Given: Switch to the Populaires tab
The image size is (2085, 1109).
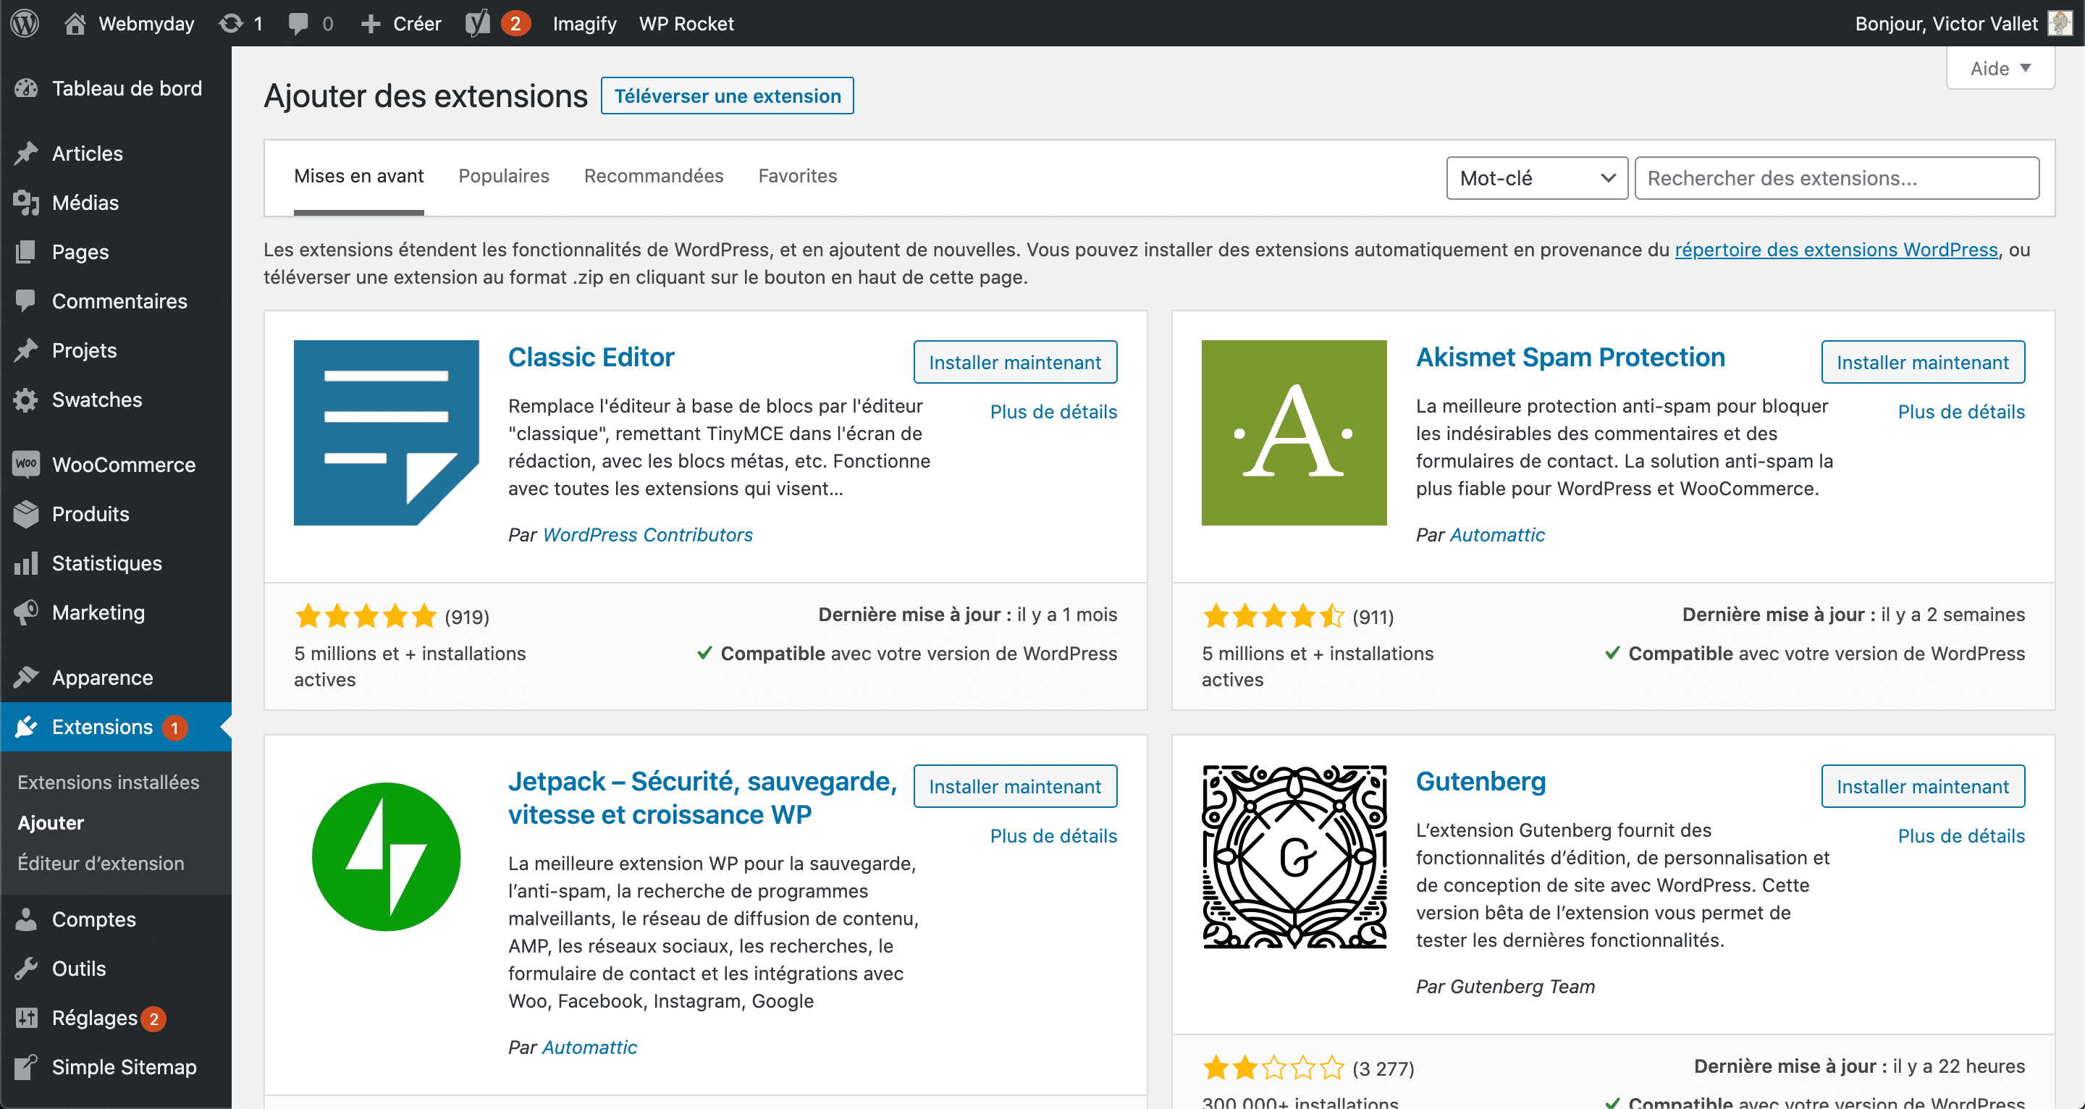Looking at the screenshot, I should click(503, 175).
